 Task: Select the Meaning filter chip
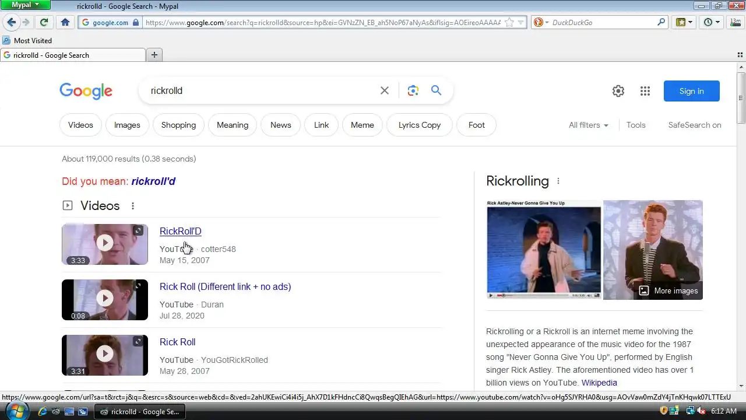233,125
